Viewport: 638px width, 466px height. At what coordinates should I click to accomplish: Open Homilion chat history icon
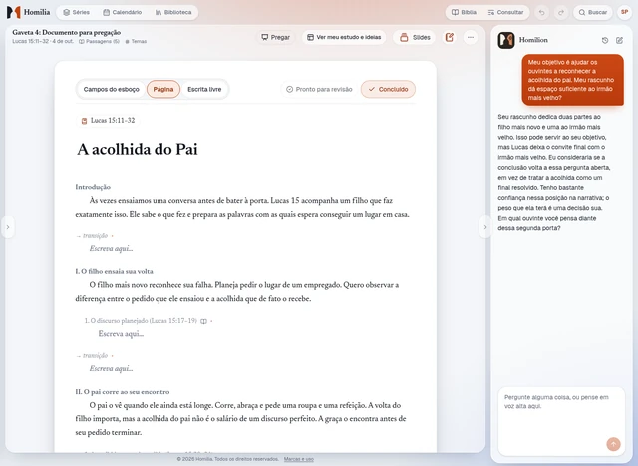tap(605, 40)
